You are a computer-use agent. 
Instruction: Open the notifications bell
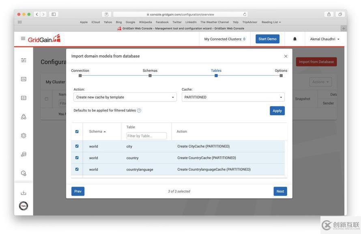(x=295, y=39)
